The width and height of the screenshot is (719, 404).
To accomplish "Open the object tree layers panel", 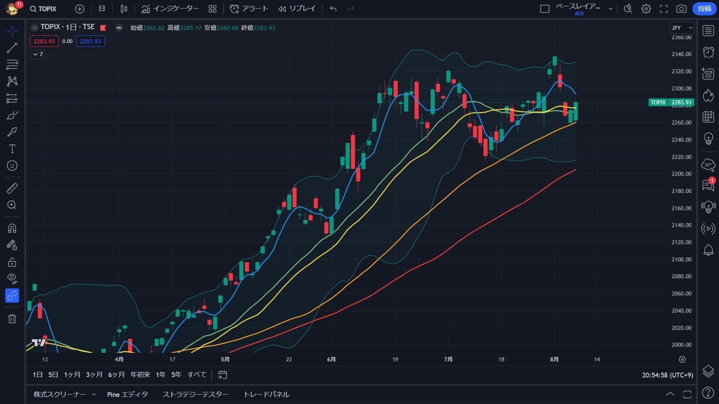I will coord(708,371).
